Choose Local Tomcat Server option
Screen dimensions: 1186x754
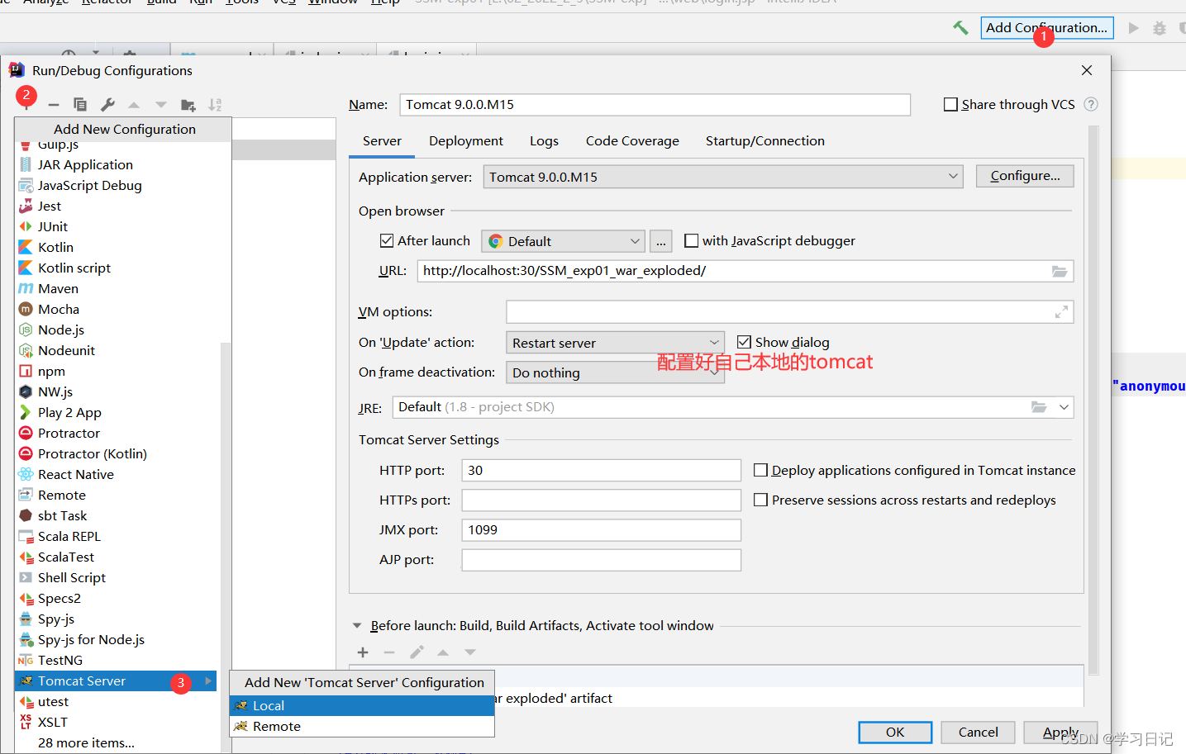click(362, 705)
